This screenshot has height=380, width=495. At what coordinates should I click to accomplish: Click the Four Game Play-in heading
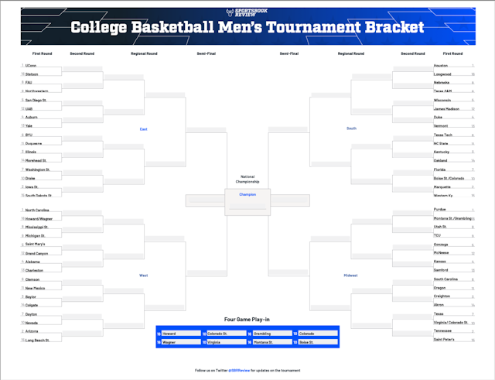247,319
